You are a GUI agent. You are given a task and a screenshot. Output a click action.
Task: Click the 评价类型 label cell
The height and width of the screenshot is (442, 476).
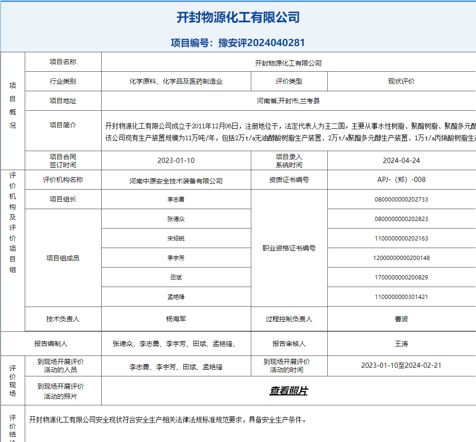click(289, 81)
